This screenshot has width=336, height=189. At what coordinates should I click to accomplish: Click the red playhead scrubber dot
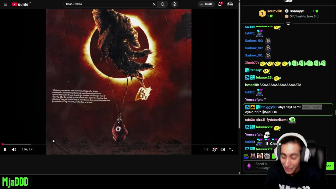click(x=2, y=144)
